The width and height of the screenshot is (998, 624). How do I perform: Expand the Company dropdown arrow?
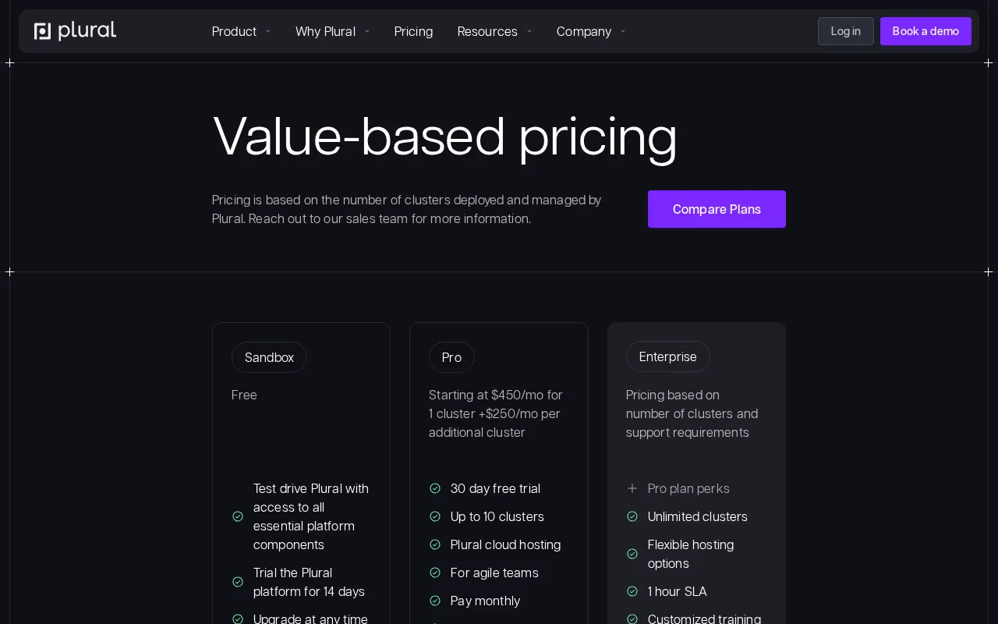[623, 31]
